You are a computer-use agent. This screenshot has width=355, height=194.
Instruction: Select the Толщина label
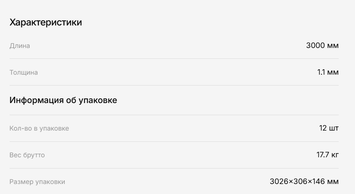pyautogui.click(x=23, y=72)
